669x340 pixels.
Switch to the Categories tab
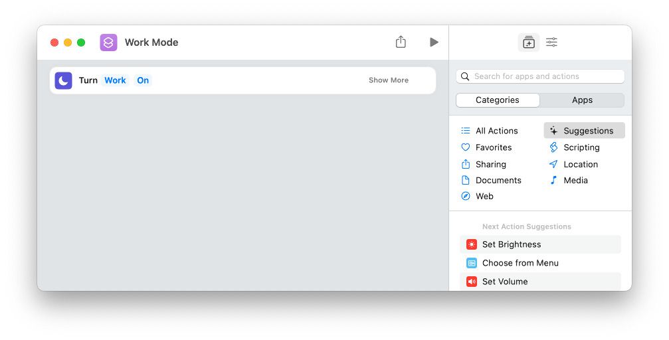[498, 100]
